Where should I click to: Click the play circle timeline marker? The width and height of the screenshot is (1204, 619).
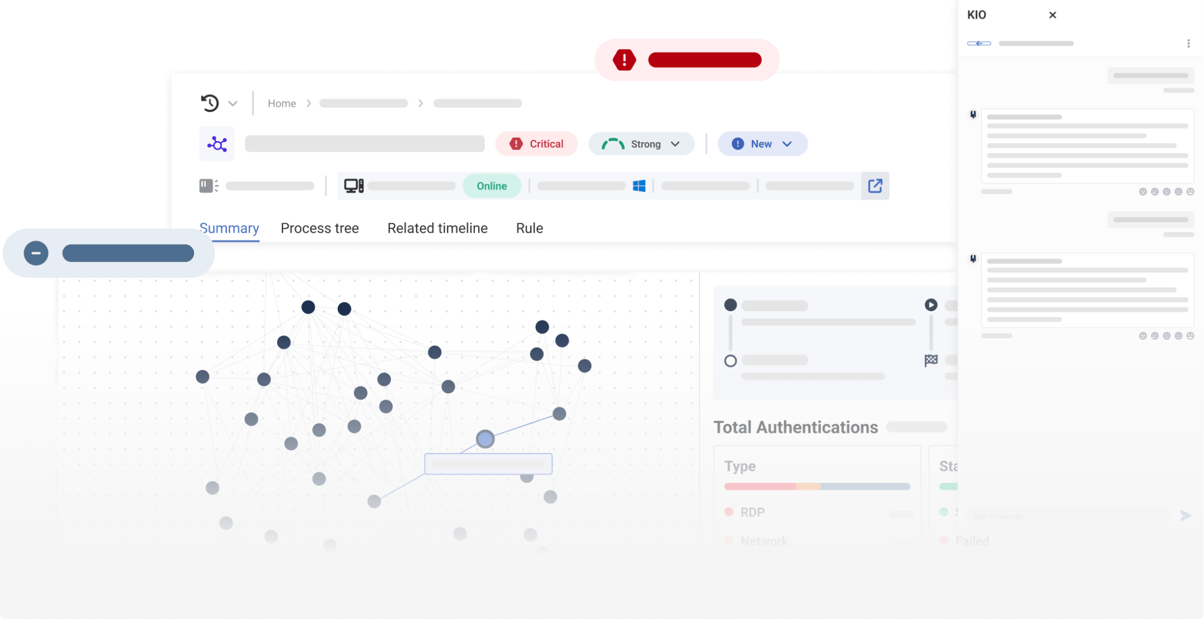tap(931, 305)
